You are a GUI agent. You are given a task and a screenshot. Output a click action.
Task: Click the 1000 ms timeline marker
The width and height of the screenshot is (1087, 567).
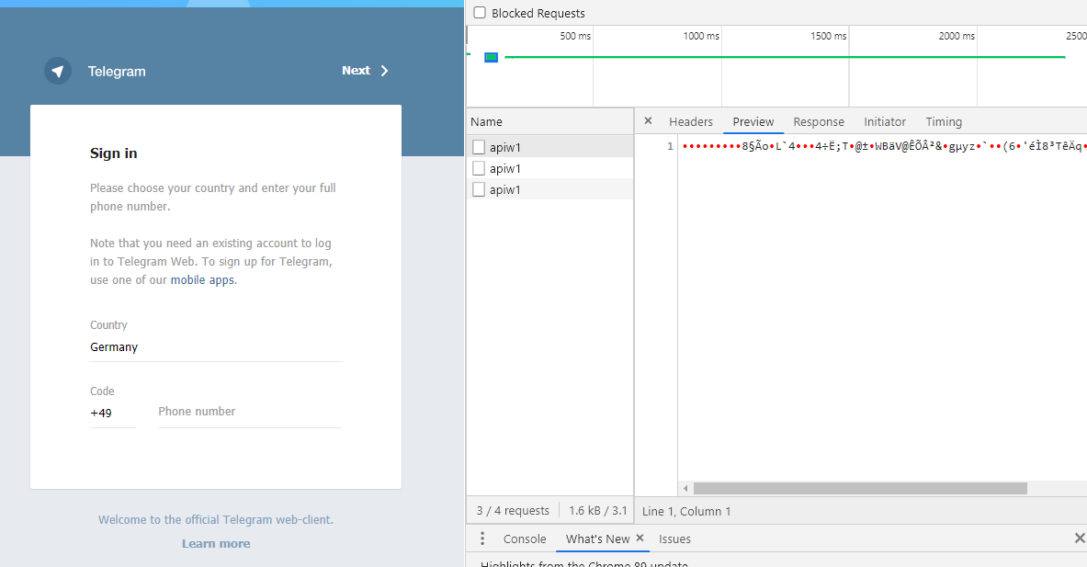[701, 36]
